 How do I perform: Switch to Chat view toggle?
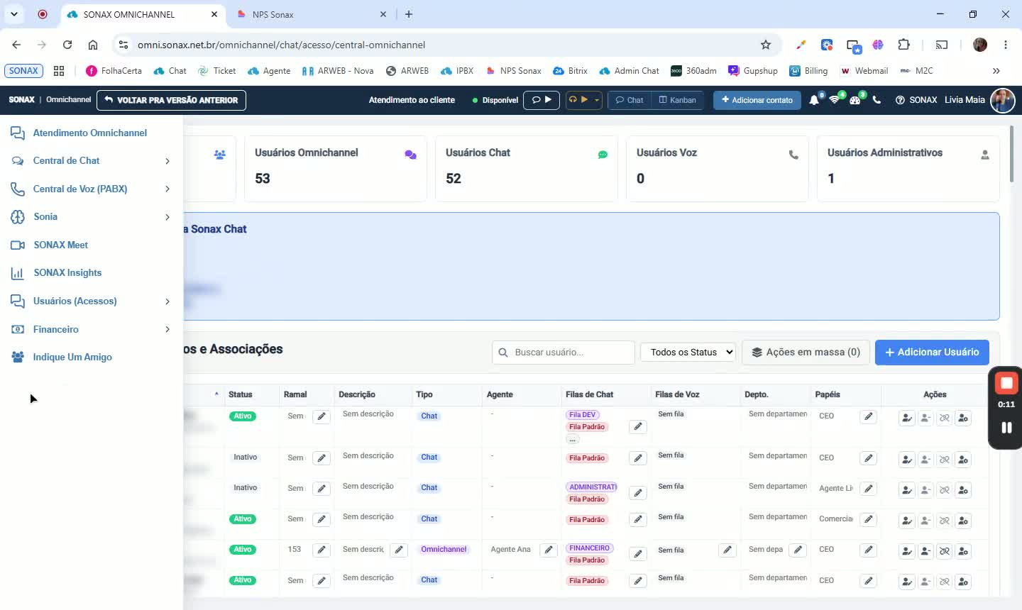coord(630,100)
